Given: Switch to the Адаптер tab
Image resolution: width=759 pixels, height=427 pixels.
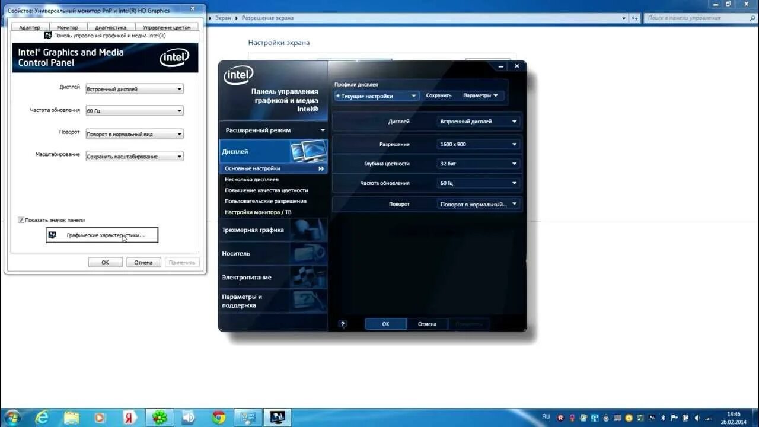Looking at the screenshot, I should (x=30, y=27).
